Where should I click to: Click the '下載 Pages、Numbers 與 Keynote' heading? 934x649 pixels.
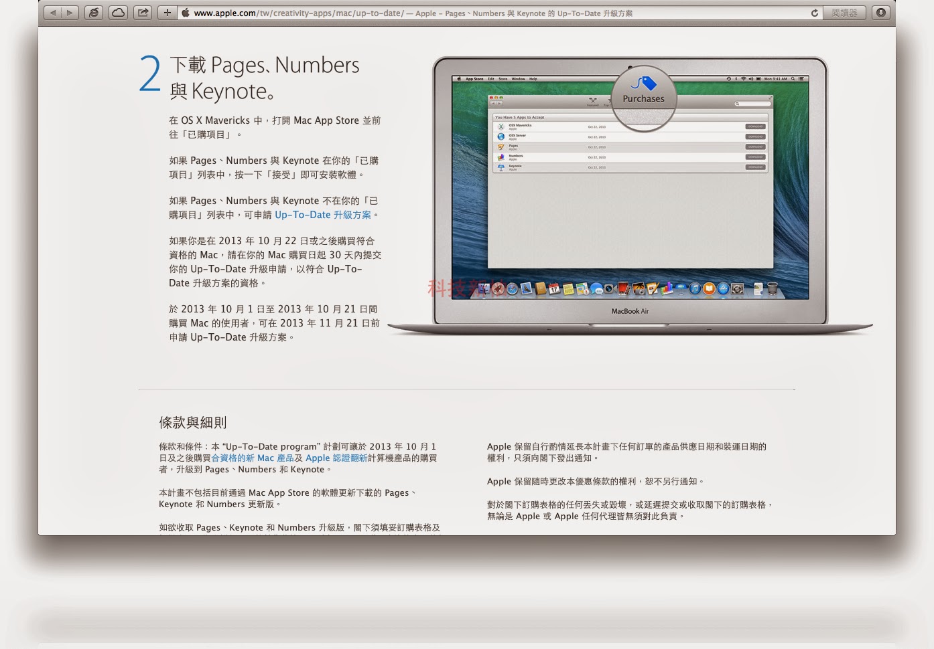[265, 78]
